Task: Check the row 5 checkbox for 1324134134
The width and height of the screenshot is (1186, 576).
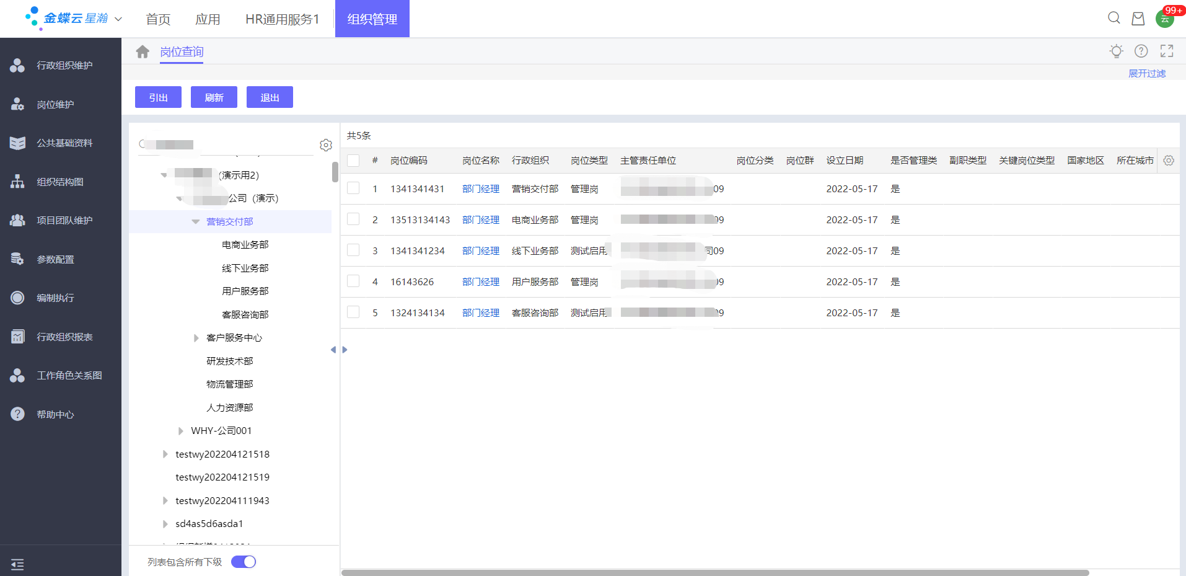Action: click(353, 312)
